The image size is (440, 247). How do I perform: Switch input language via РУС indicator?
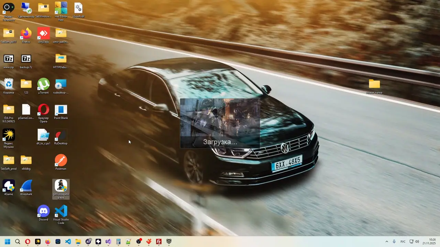(x=403, y=242)
